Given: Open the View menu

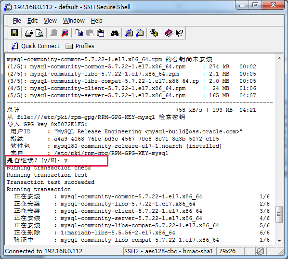Looking at the screenshot, I should click(50, 21).
